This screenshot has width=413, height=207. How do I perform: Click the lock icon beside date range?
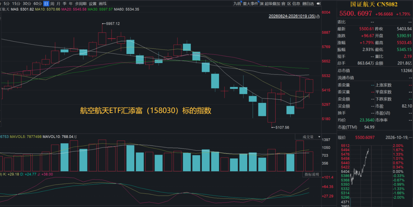coord(317,16)
